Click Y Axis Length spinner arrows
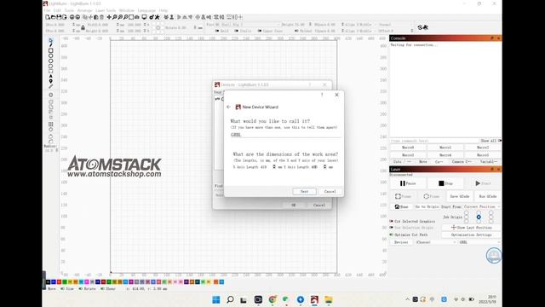The image size is (545, 307). pyautogui.click(x=324, y=167)
